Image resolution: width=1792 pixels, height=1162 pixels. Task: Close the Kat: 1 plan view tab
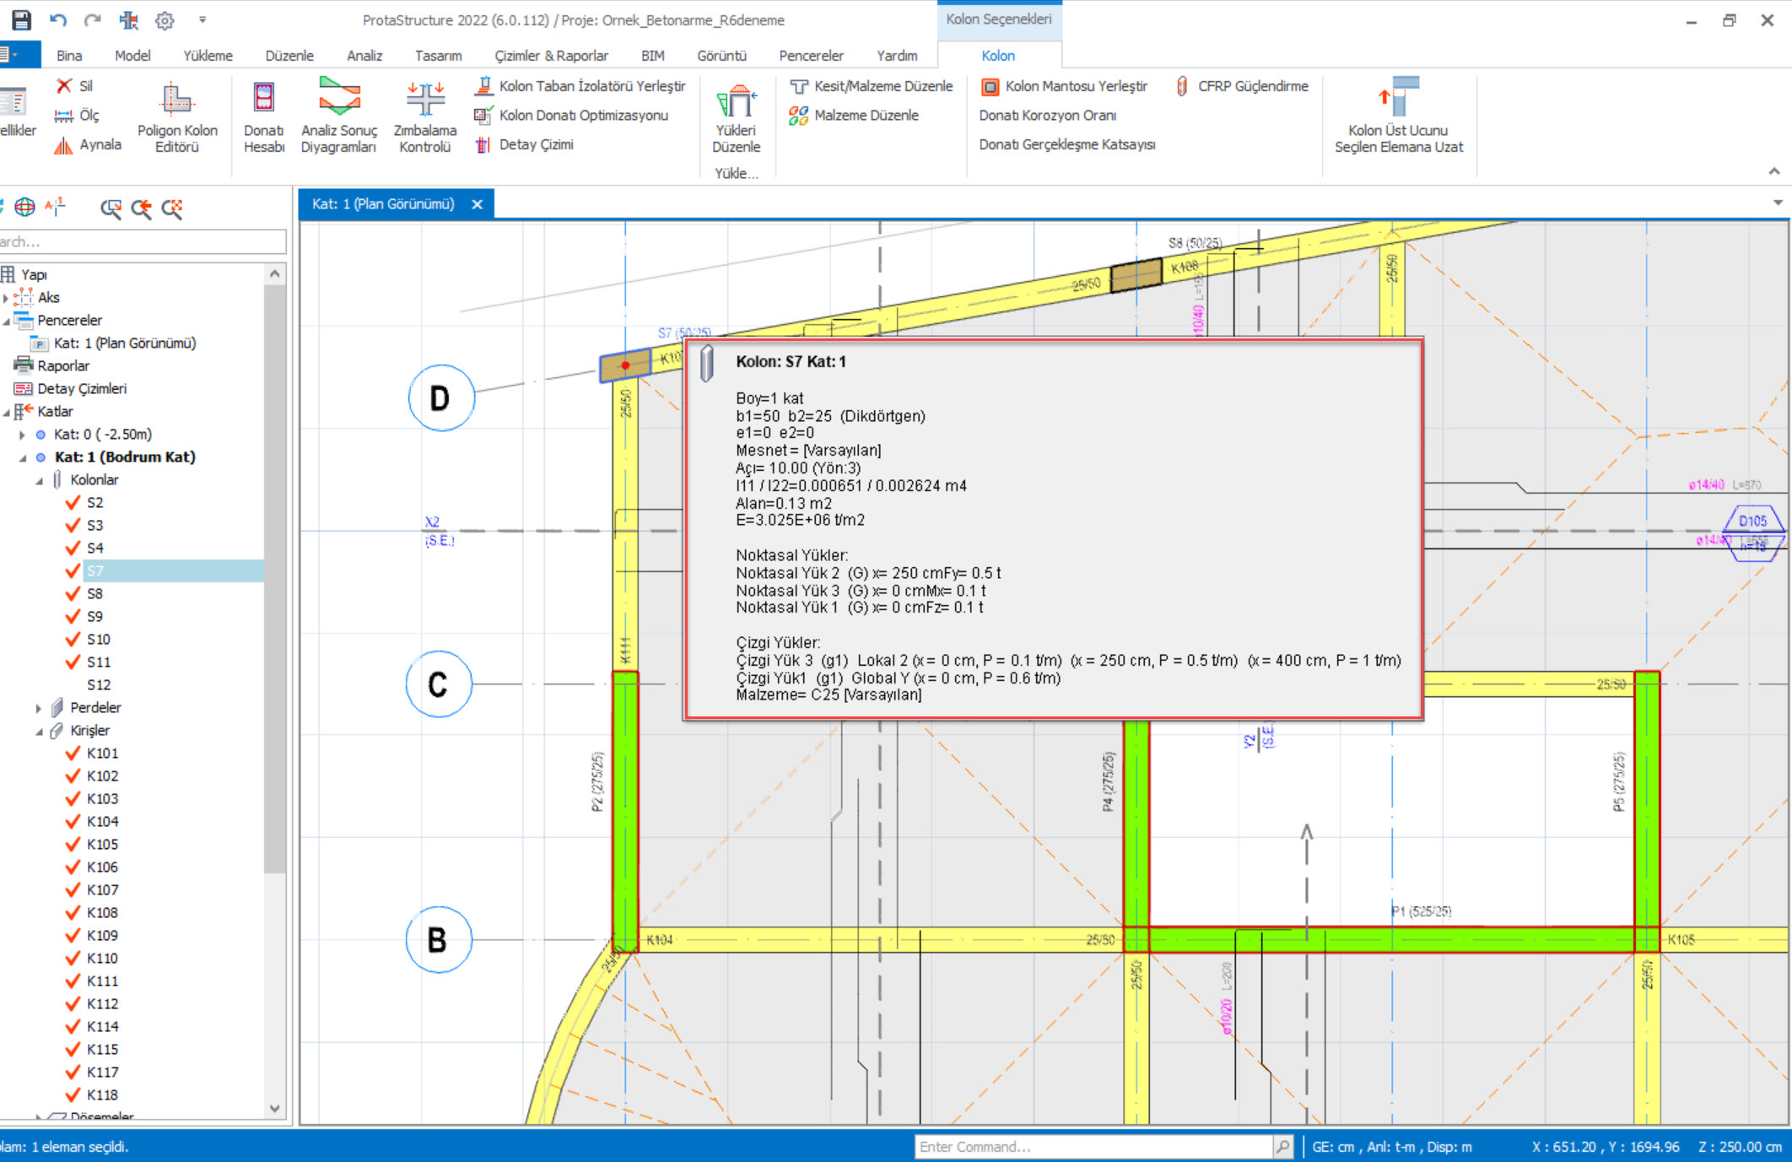pos(477,204)
